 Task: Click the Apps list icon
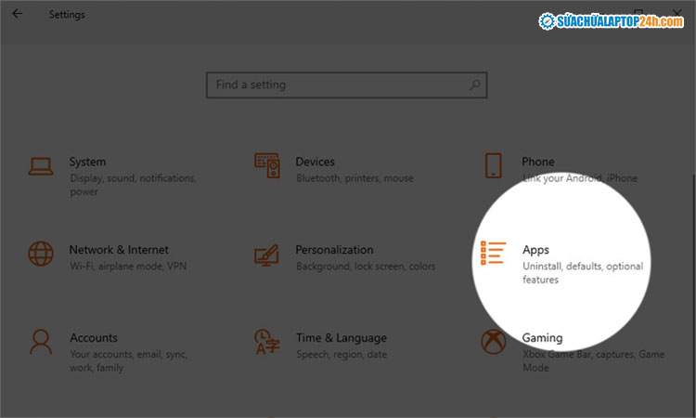[x=493, y=254]
